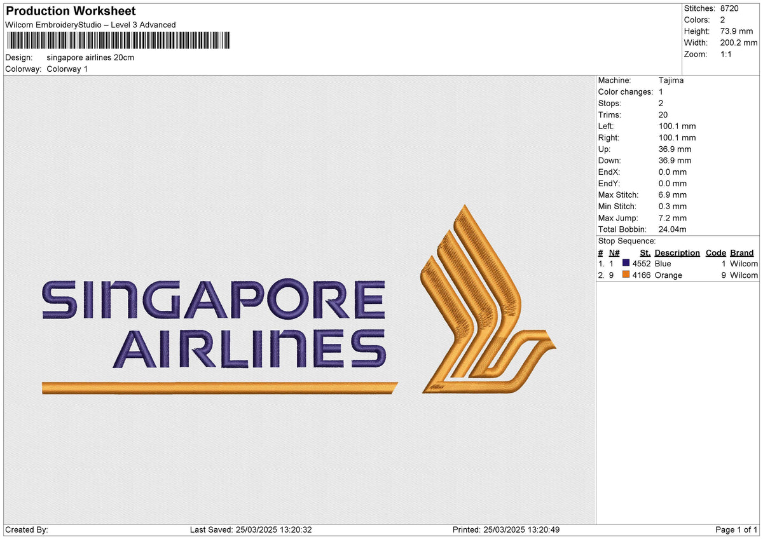
Task: Click stitch count 4552 in stop sequence
Action: point(642,264)
